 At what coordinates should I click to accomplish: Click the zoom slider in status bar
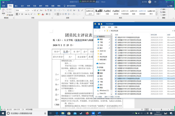pos(161,109)
